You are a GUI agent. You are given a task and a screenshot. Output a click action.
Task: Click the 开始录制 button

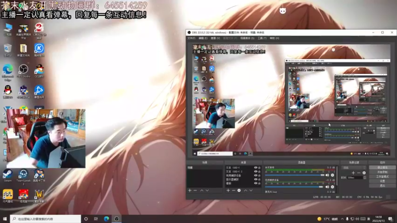coord(382,172)
